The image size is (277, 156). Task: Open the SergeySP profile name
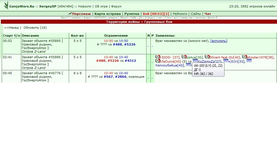coord(48,6)
